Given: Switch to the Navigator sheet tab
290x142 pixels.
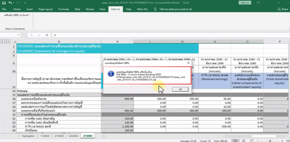Looking at the screenshot, I should coord(28,136).
